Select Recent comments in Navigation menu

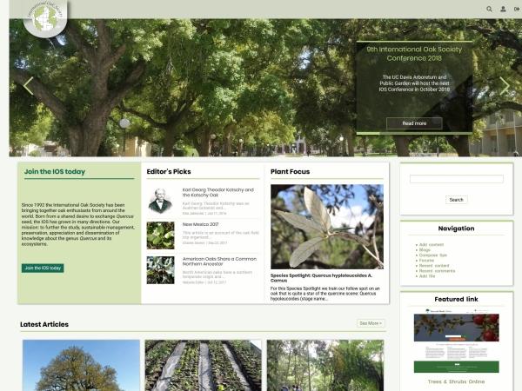[x=437, y=270]
